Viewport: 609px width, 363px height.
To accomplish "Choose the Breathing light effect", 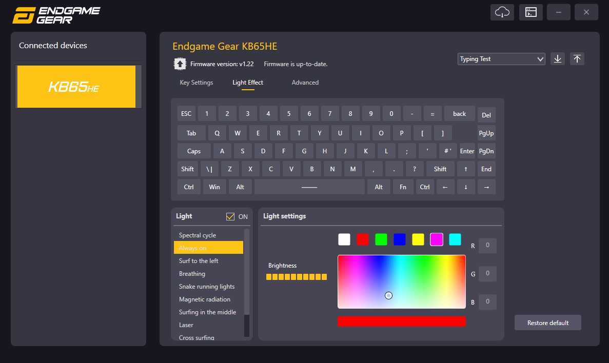I will click(209, 273).
